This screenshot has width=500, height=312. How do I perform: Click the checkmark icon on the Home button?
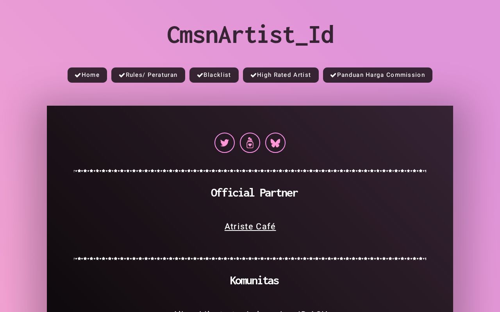(78, 75)
